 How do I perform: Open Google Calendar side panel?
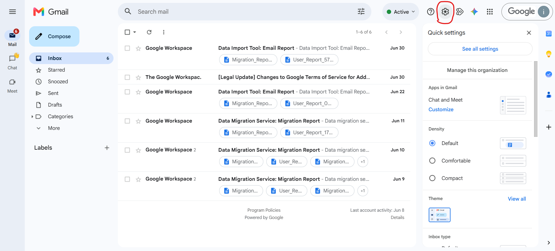pyautogui.click(x=549, y=33)
